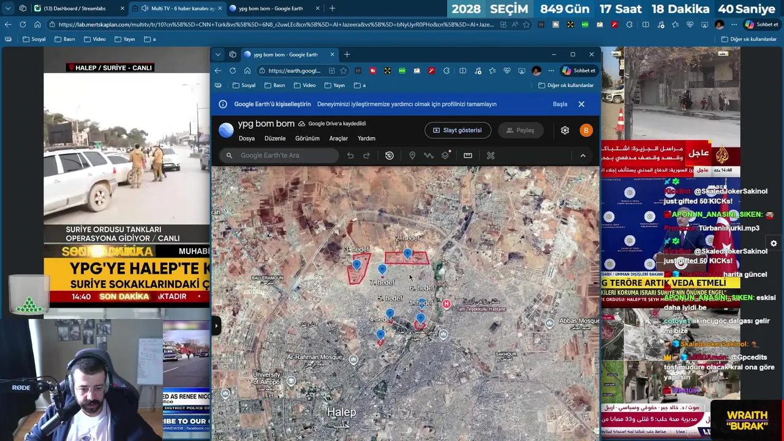This screenshot has height=441, width=784.
Task: Click the blue placemark labeled 3. hedef
Action: (x=356, y=265)
